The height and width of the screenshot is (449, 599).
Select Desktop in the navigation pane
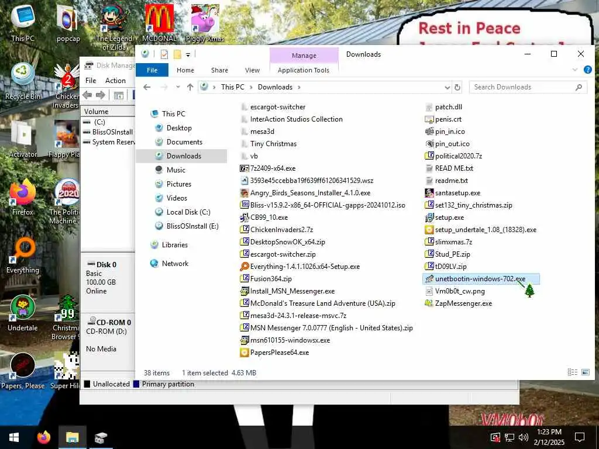click(179, 128)
